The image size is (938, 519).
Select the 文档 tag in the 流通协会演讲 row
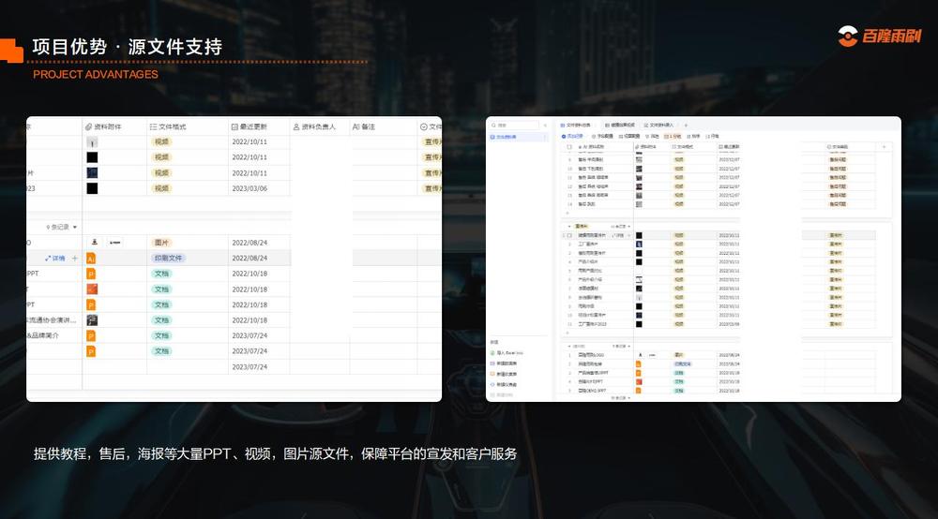pos(161,320)
